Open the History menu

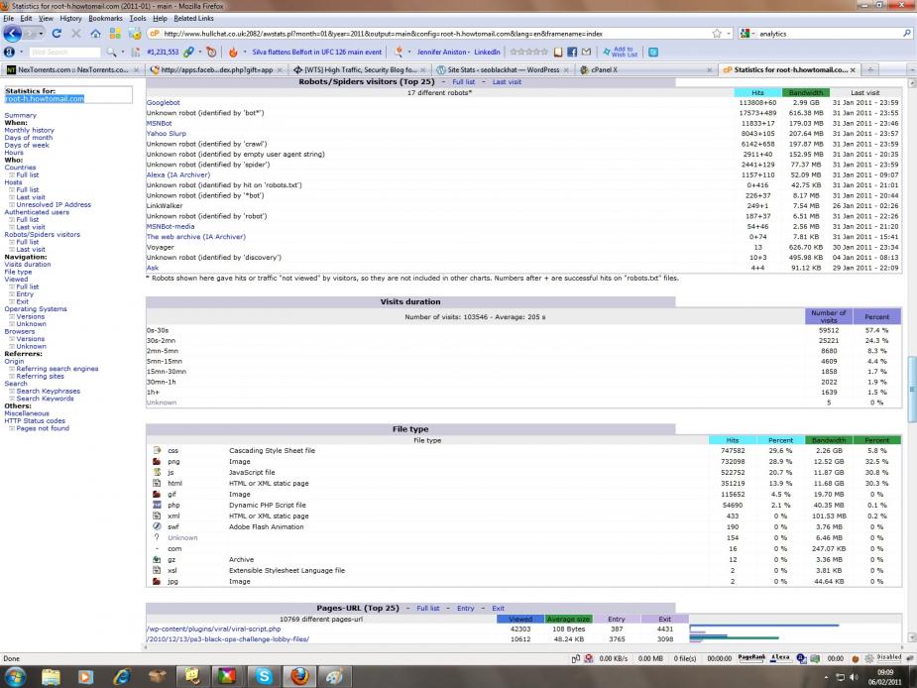tap(70, 18)
